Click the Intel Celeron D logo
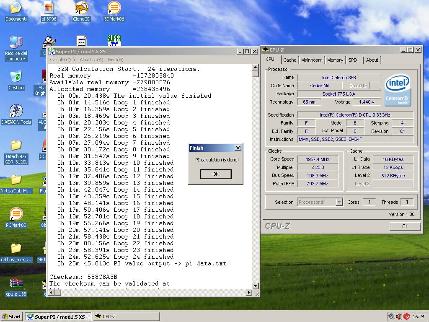The width and height of the screenshot is (429, 322). click(398, 90)
